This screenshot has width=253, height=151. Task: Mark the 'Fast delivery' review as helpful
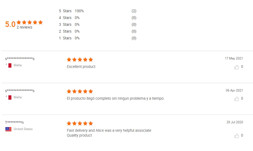coord(237,136)
